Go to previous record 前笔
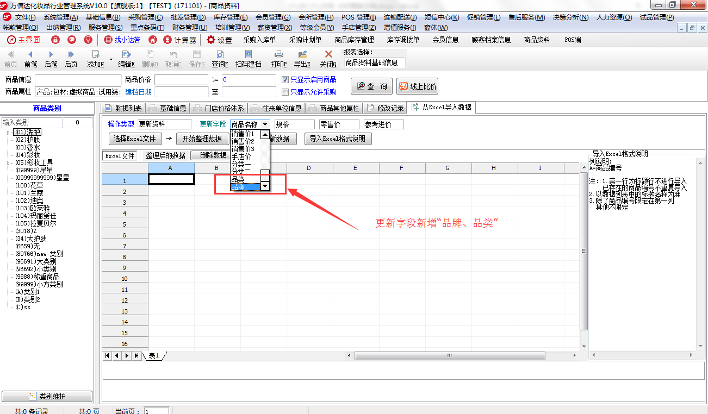The image size is (708, 414). pyautogui.click(x=30, y=59)
